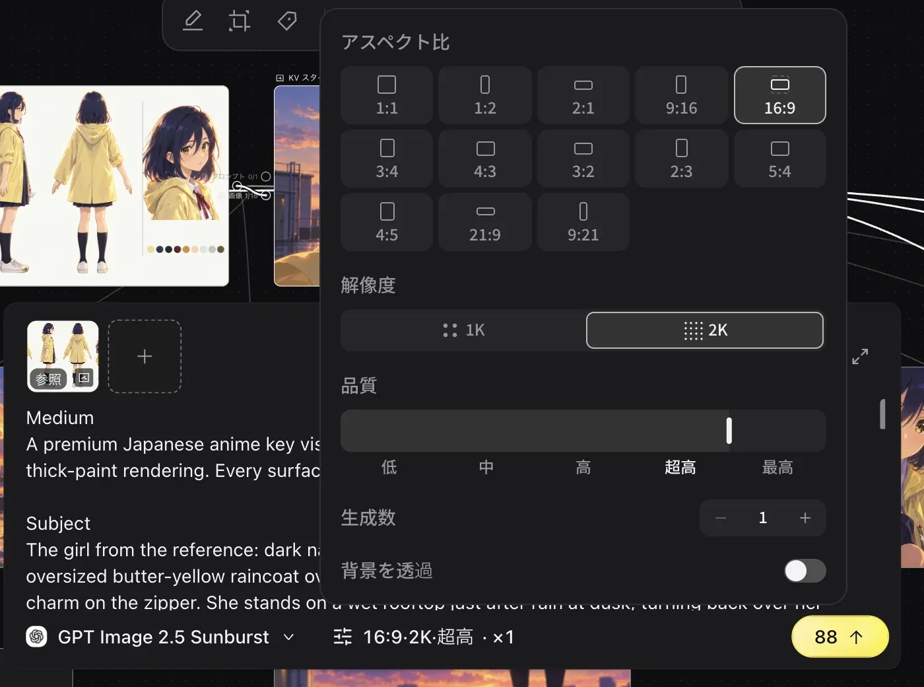Click the OpenAI logo beside GPT Image model name
Screen dimensions: 924x687
tap(37, 637)
